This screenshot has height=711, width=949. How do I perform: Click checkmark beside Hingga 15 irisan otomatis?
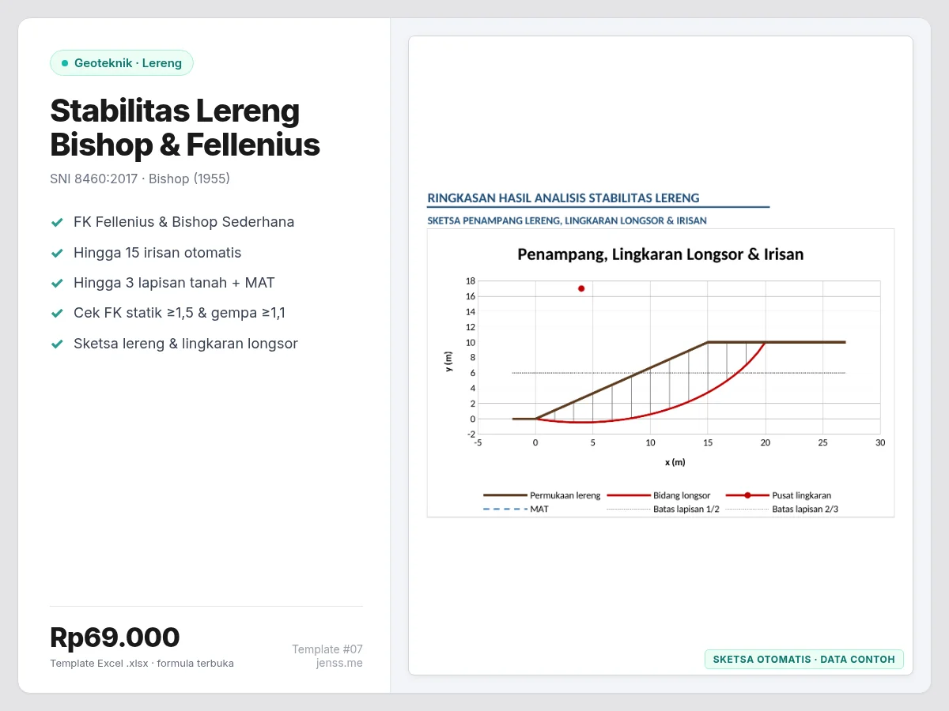pyautogui.click(x=57, y=253)
